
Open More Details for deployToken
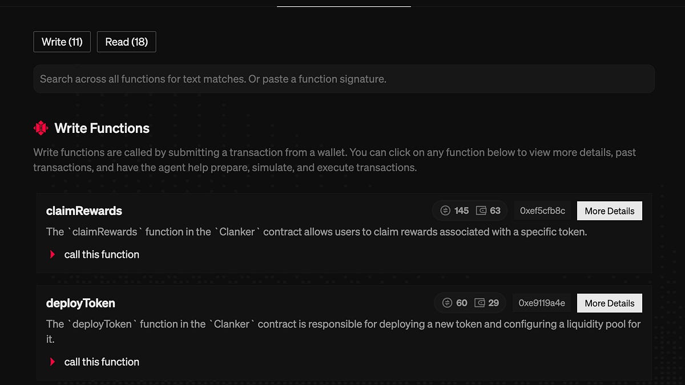(x=609, y=303)
